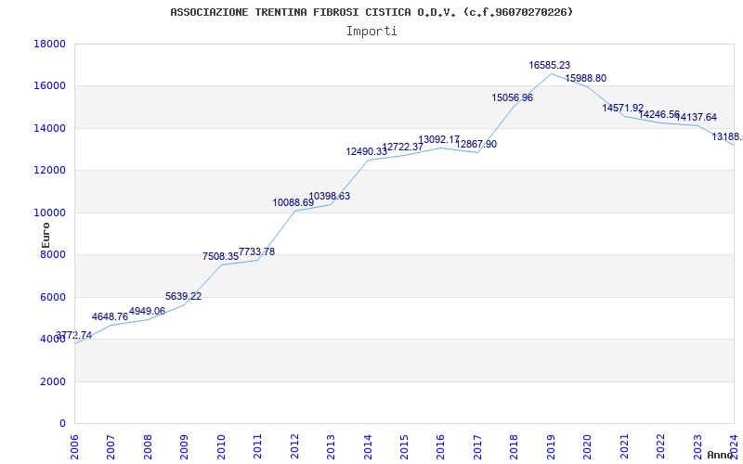Image resolution: width=743 pixels, height=464 pixels.
Task: Click the 3772.74 data label
Action: [74, 335]
